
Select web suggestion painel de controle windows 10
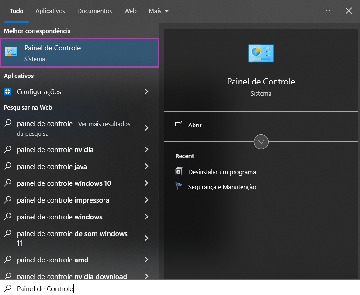(x=64, y=183)
